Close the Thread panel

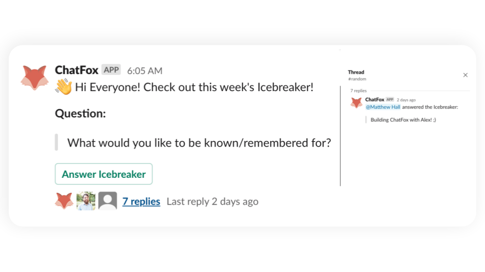point(465,75)
